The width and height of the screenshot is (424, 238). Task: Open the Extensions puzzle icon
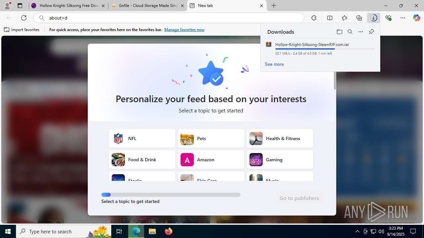click(x=314, y=18)
